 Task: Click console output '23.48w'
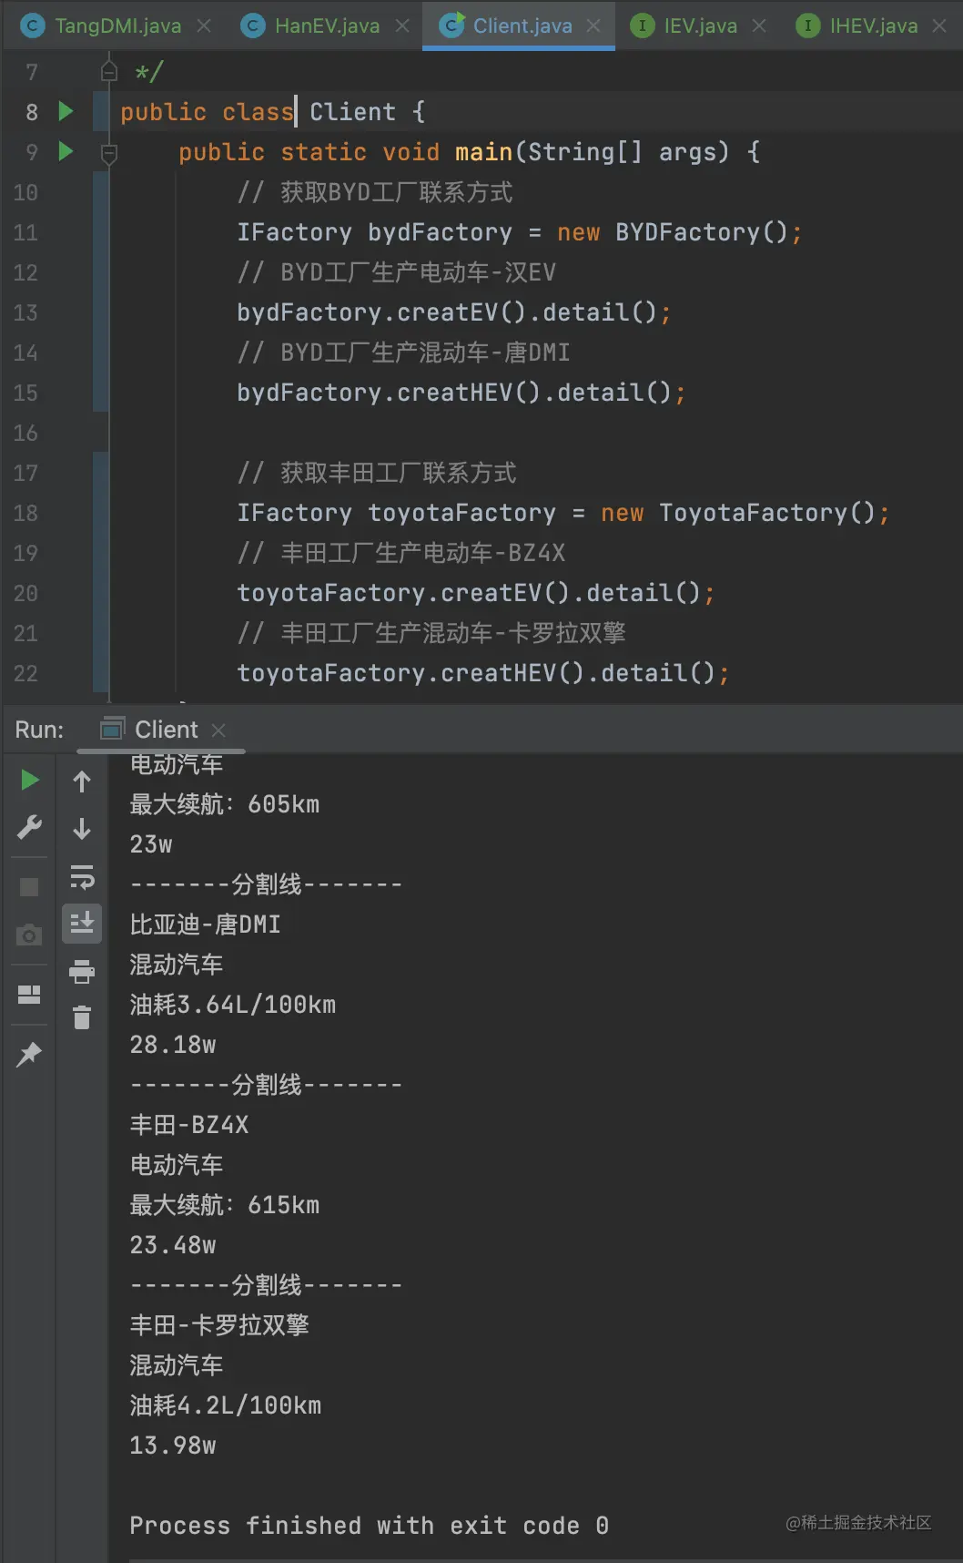(173, 1245)
